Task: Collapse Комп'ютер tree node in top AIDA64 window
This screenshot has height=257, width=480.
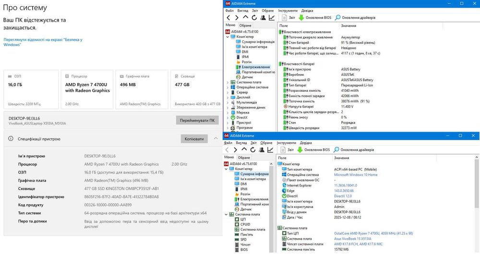Action: pyautogui.click(x=228, y=37)
